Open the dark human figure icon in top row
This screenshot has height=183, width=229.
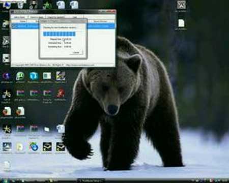click(x=33, y=5)
